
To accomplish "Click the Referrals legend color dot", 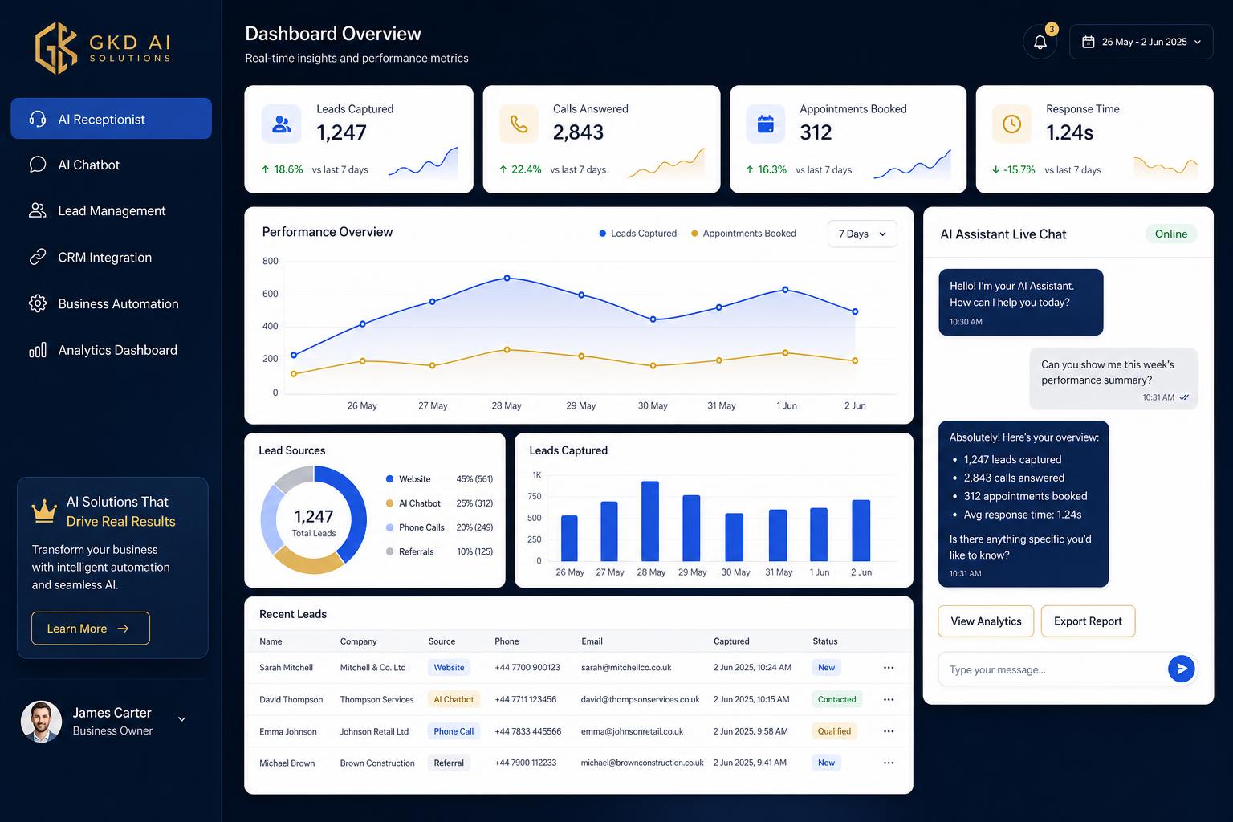I will click(390, 551).
